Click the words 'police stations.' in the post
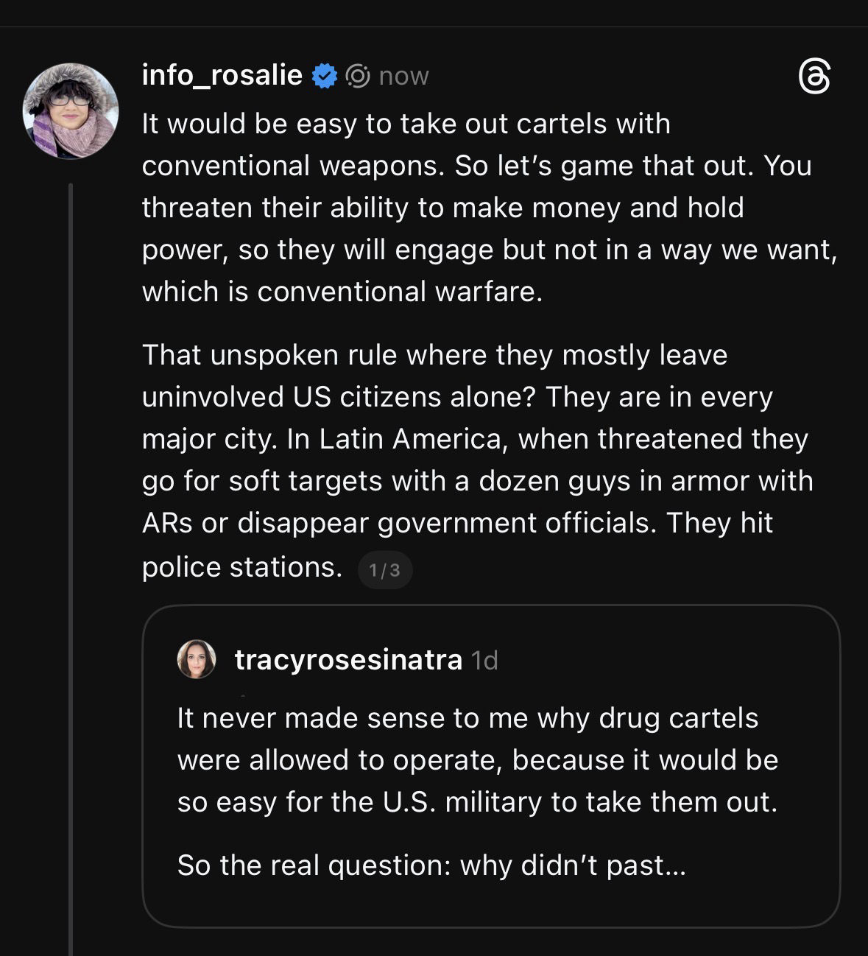The height and width of the screenshot is (956, 868). tap(241, 566)
